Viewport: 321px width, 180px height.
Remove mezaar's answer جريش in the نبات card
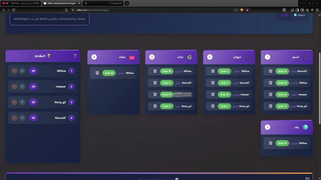tap(155, 94)
